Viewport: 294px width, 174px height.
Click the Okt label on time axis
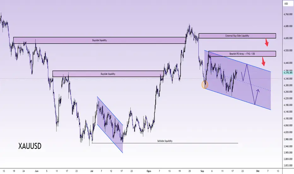click(x=258, y=171)
